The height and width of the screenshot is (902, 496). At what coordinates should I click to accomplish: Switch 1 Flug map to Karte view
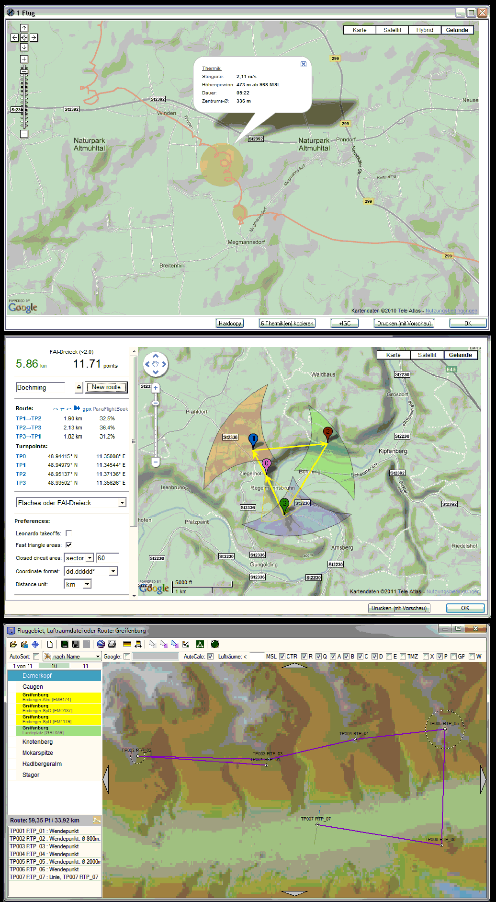point(360,30)
